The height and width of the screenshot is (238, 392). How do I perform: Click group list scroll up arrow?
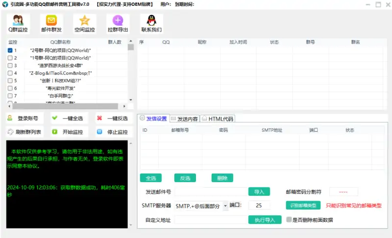[x=131, y=41]
